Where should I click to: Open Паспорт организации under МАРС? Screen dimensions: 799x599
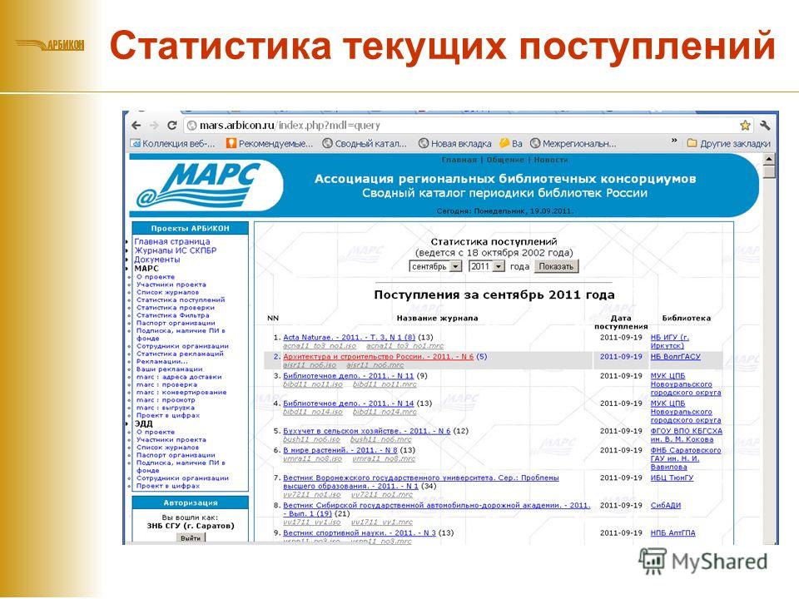[176, 323]
